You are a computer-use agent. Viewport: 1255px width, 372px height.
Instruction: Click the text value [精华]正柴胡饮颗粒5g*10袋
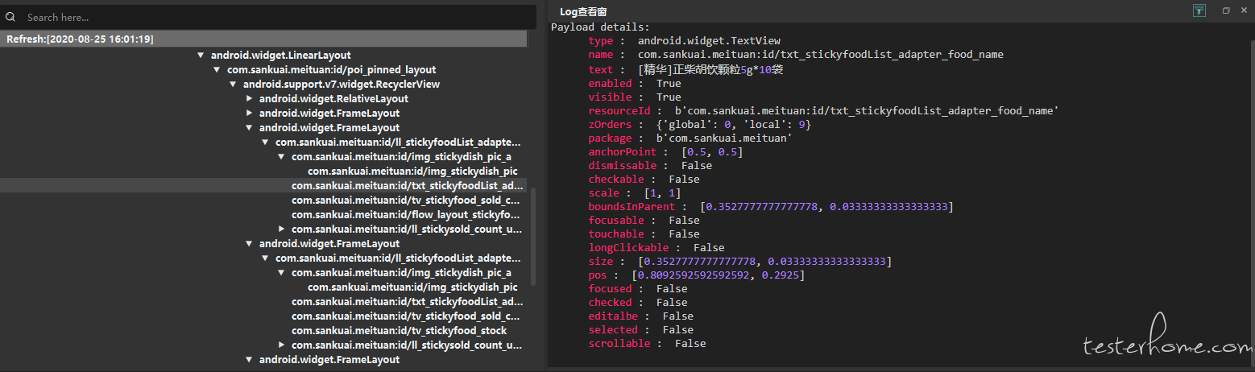pos(710,69)
